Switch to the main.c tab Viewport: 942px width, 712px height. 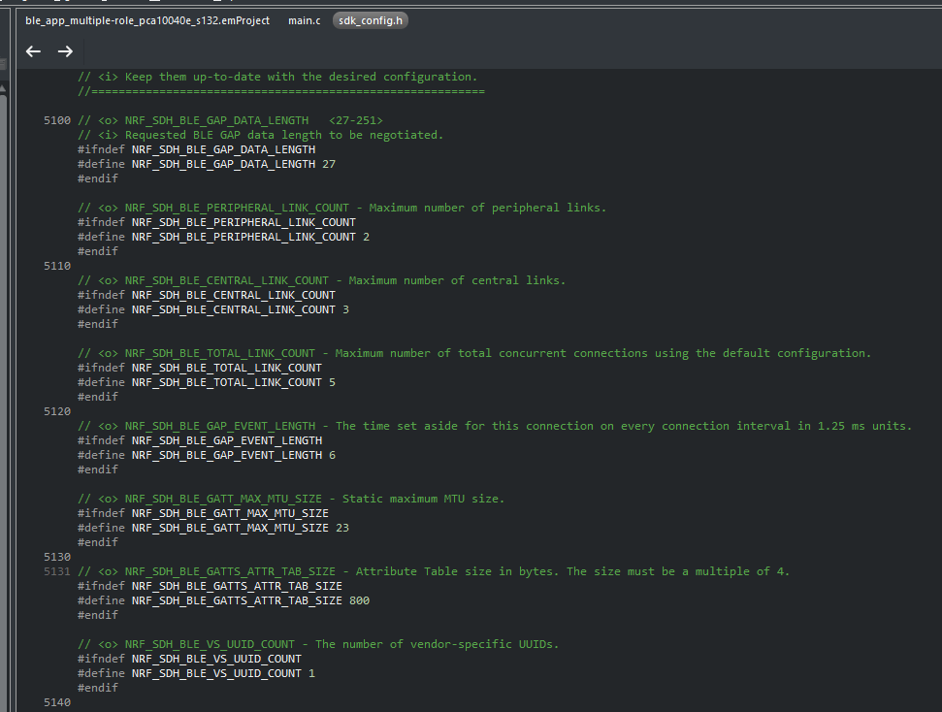(304, 20)
